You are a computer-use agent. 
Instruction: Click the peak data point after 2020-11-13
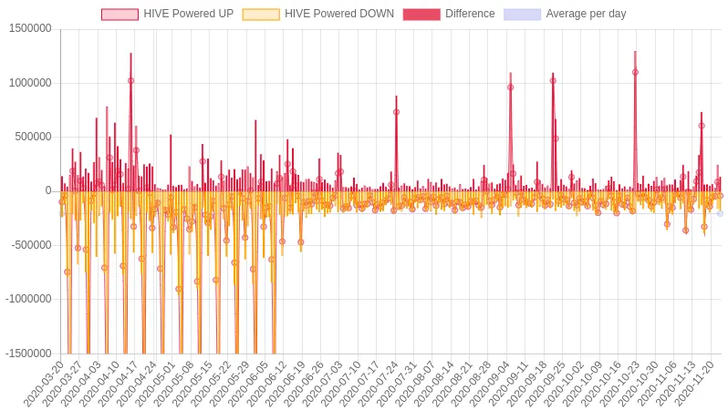pos(702,126)
